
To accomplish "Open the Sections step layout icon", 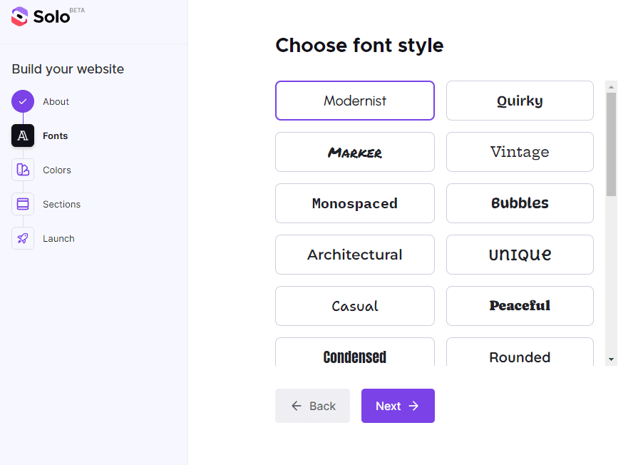I will 23,204.
